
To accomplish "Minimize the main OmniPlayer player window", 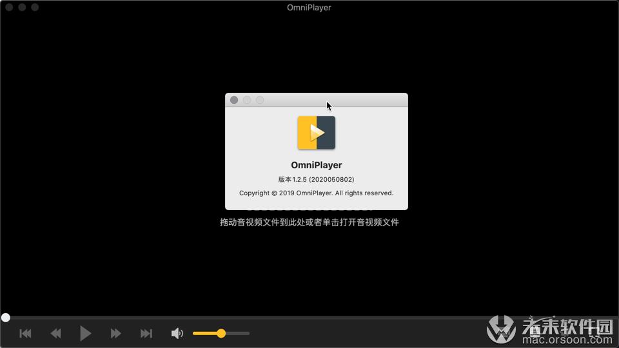I will (22, 8).
